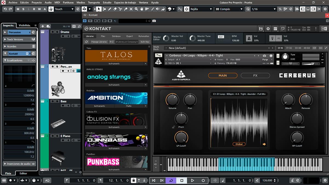Click Kontakt minimized view icon
The image size is (329, 185).
(x=282, y=29)
